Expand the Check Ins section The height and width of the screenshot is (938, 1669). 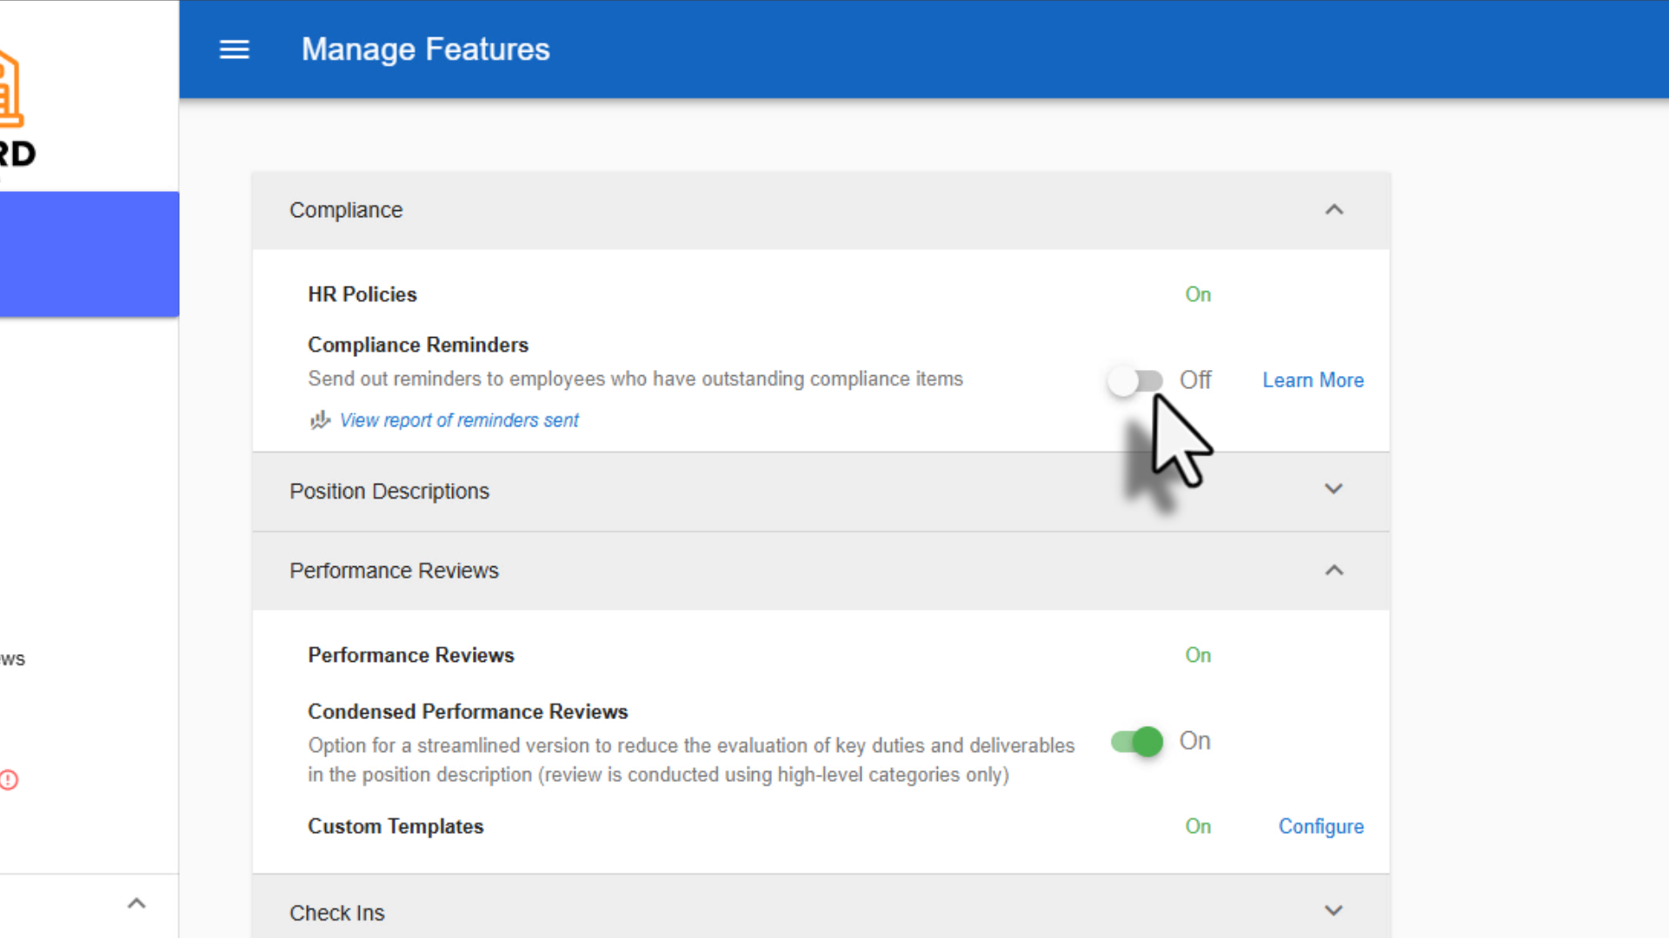tap(1333, 911)
